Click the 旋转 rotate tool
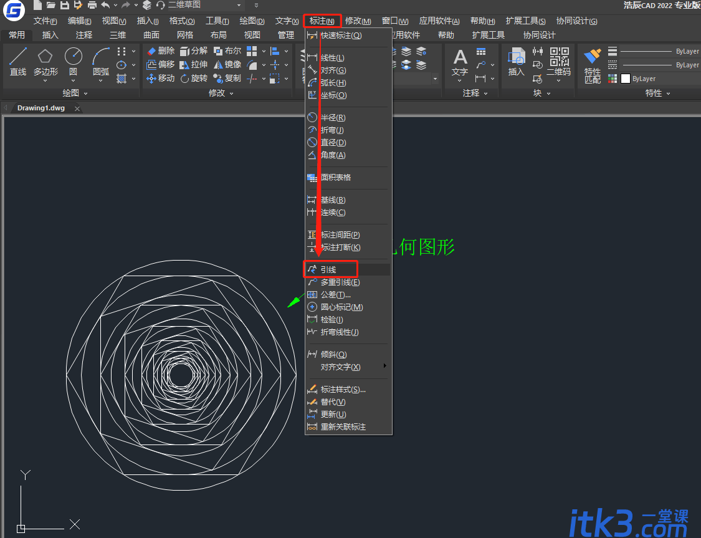Screen dimensions: 701x538 click(x=194, y=79)
